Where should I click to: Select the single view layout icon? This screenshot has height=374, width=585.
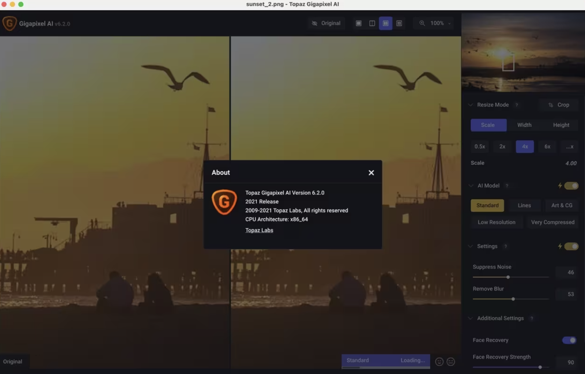coord(358,23)
